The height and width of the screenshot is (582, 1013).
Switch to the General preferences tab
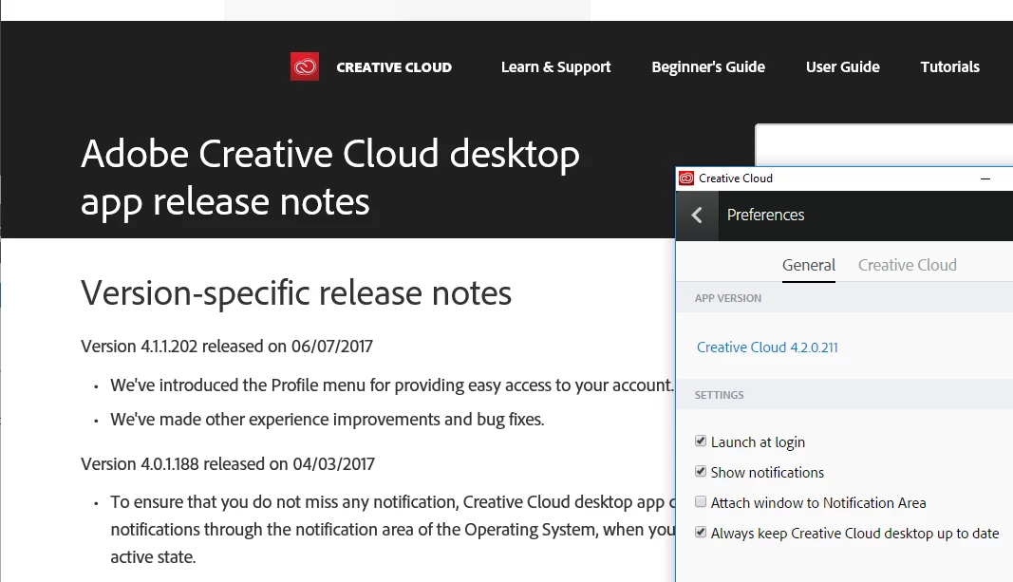point(809,266)
